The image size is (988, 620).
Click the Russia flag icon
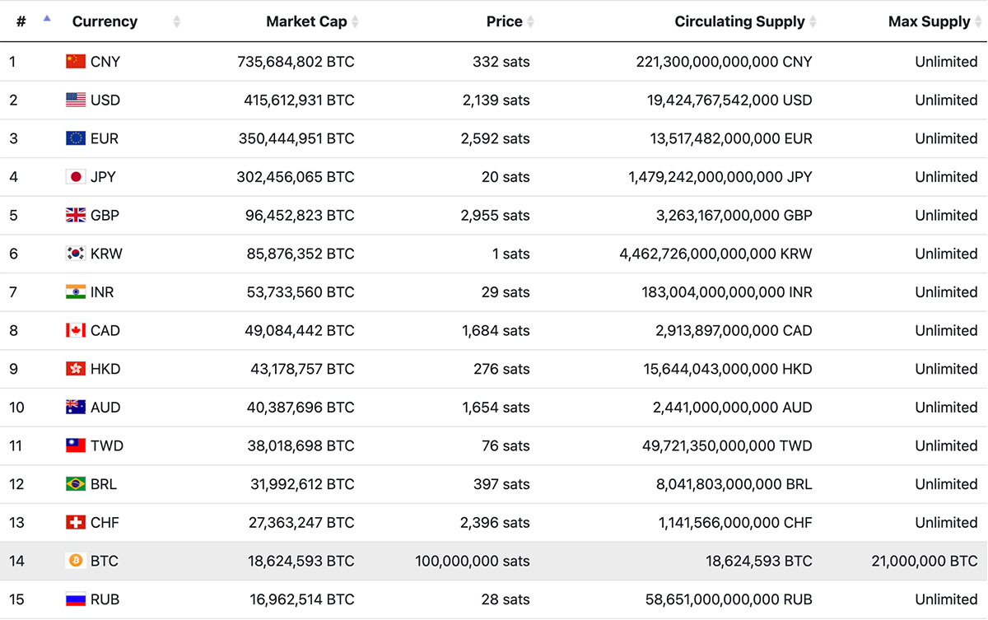click(76, 599)
